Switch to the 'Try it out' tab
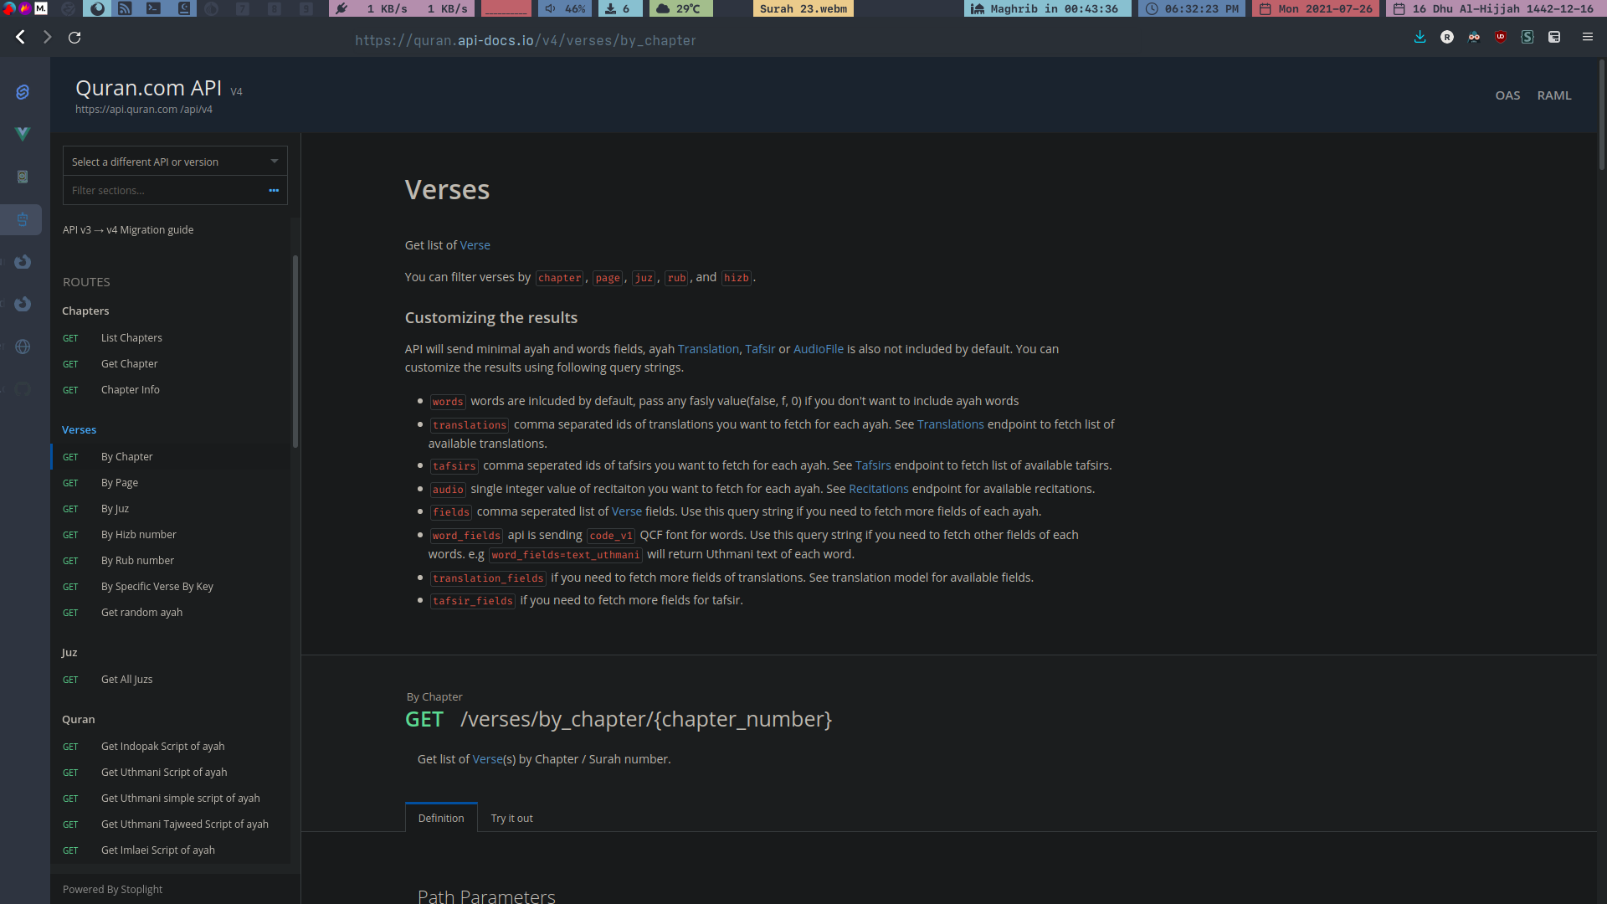 coord(511,818)
